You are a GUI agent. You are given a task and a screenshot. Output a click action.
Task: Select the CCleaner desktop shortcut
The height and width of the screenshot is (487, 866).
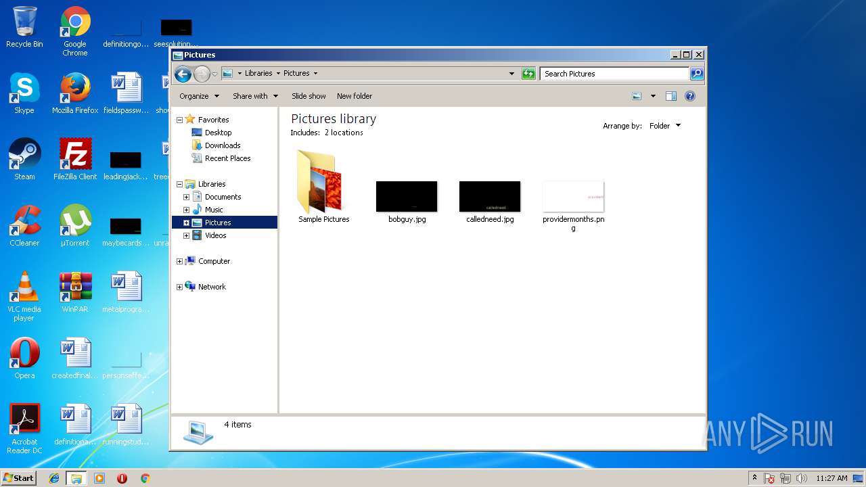tap(24, 226)
